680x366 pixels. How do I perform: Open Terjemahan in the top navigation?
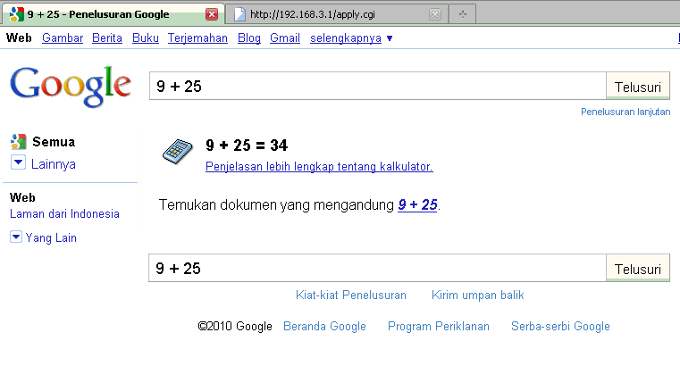tap(197, 38)
